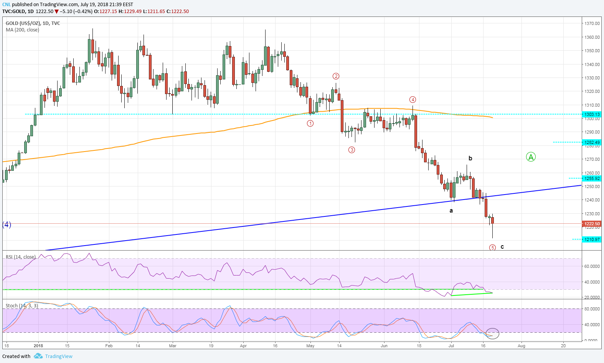This screenshot has height=363, width=604.
Task: Click the 'Created with' footer text
Action: pyautogui.click(x=17, y=356)
